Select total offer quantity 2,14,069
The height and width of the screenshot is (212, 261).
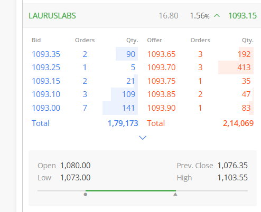coord(238,123)
